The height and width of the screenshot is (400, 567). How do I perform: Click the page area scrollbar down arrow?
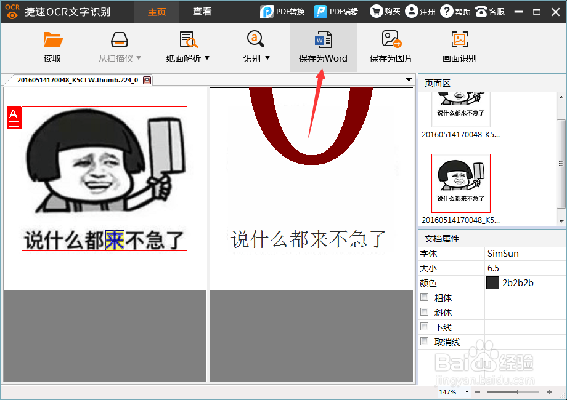coord(561,221)
